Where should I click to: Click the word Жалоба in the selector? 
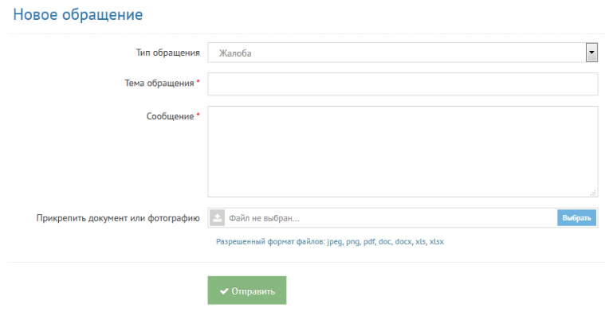235,53
